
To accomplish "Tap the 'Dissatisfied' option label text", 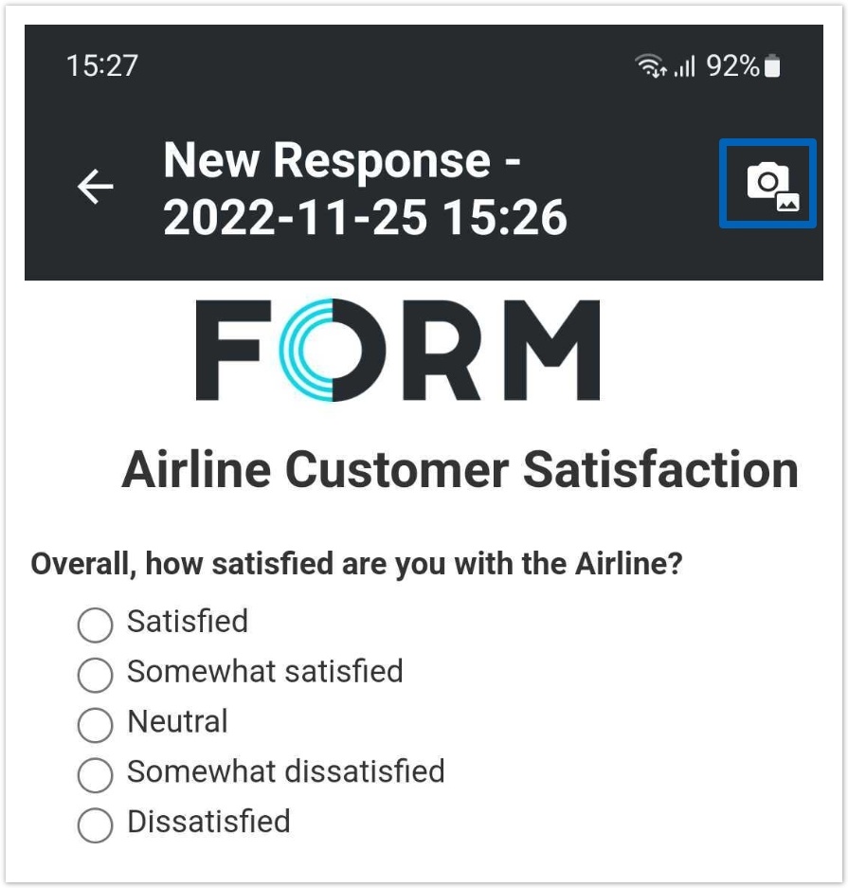I will [x=208, y=822].
